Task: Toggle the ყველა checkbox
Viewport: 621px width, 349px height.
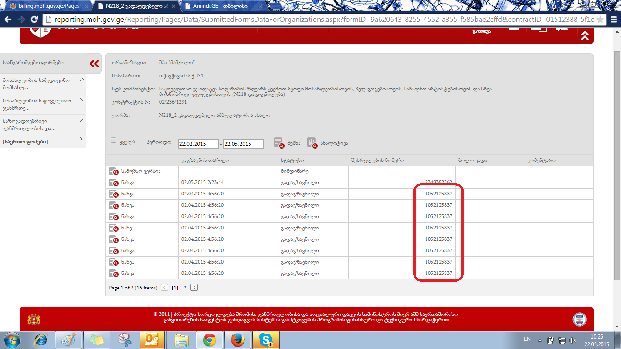Action: coord(114,140)
